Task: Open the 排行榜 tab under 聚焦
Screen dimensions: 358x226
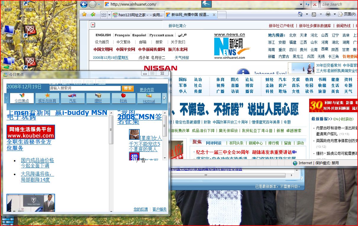Action: 274,143
